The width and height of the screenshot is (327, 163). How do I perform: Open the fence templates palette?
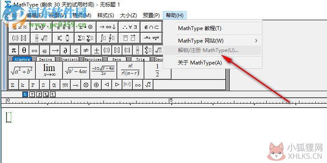click(19, 38)
